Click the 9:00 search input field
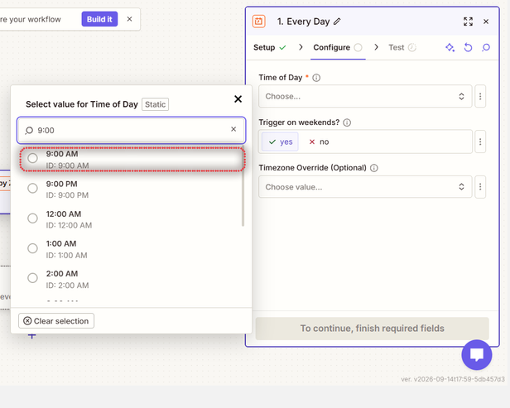510x408 pixels. (x=132, y=130)
